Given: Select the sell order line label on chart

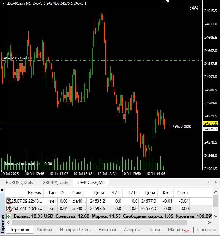Looking at the screenshot, I should [19, 58].
